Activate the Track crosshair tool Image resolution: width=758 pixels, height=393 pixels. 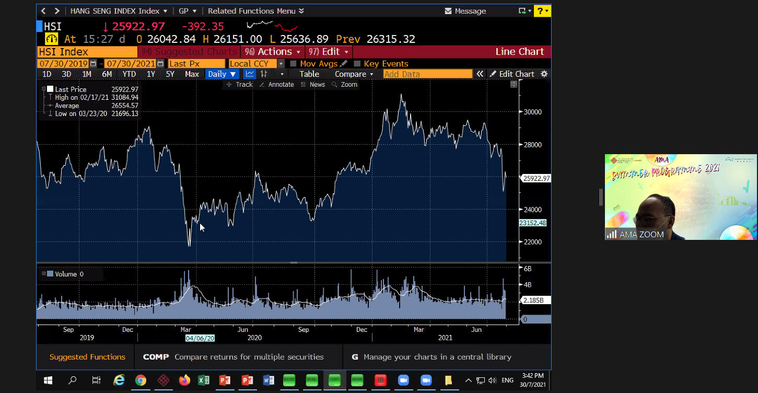click(x=239, y=85)
